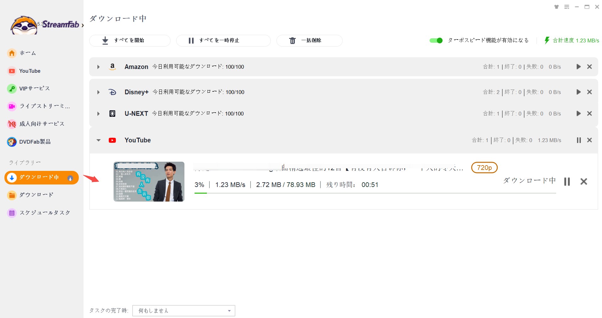This screenshot has height=318, width=602.
Task: Click the YouTube group logo icon
Action: [x=112, y=140]
